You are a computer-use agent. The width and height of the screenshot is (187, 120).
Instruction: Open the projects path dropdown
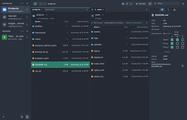tap(47, 15)
